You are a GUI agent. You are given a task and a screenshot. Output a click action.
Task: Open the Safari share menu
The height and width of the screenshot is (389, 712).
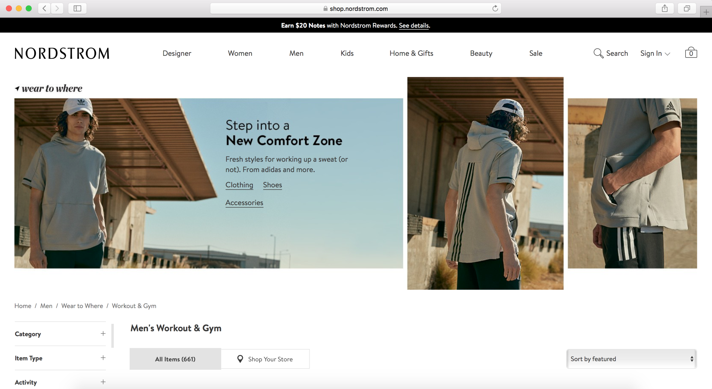point(665,9)
